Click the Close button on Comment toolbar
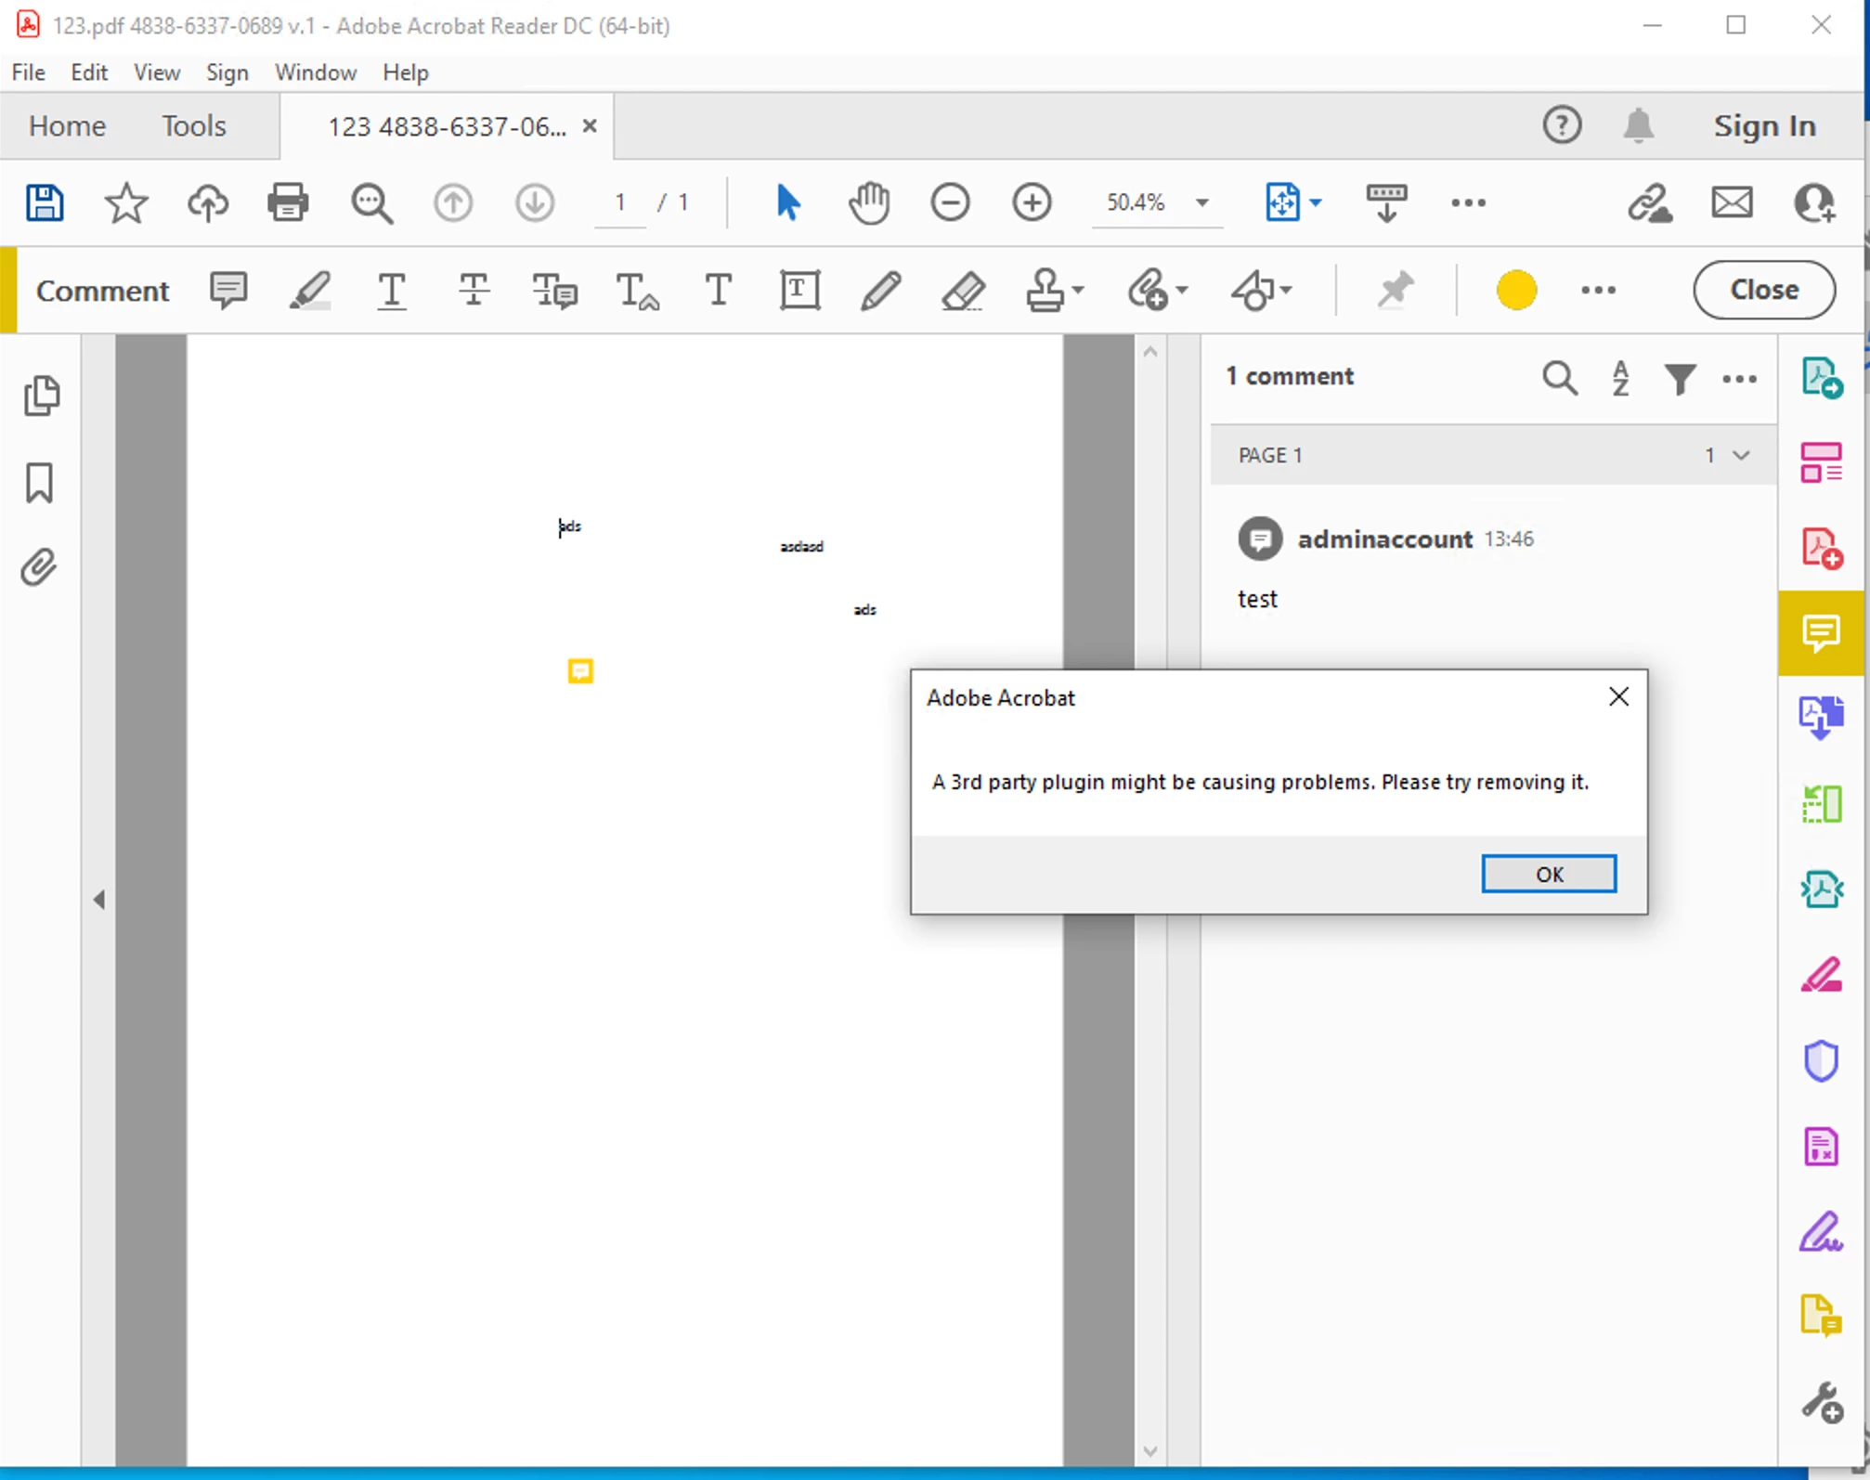Image resolution: width=1870 pixels, height=1480 pixels. [1763, 290]
